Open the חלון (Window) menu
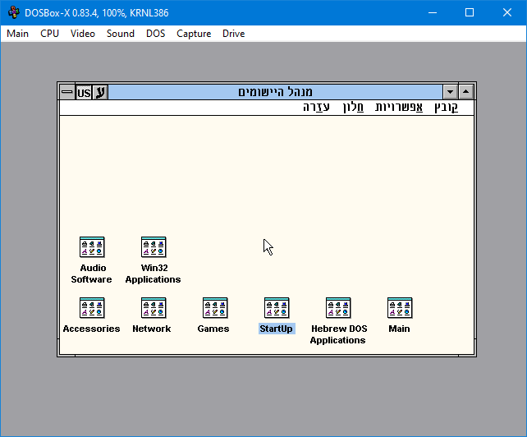The image size is (527, 437). (x=353, y=108)
